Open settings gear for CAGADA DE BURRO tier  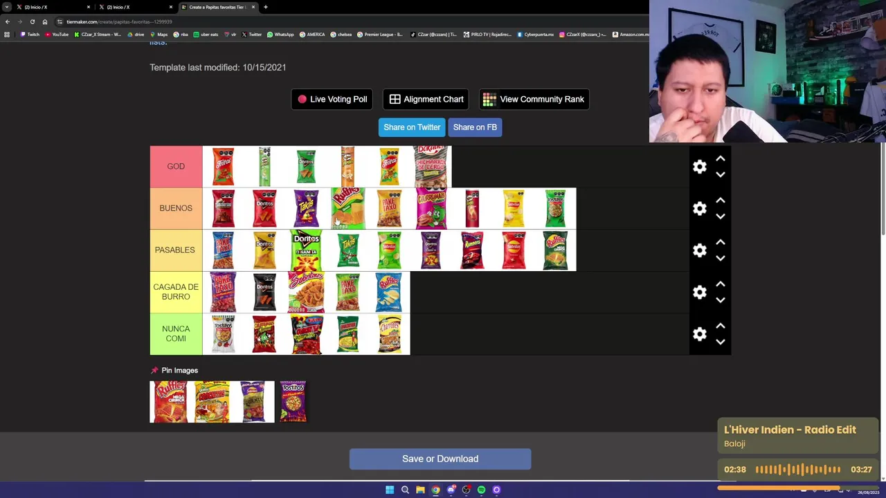tap(700, 293)
